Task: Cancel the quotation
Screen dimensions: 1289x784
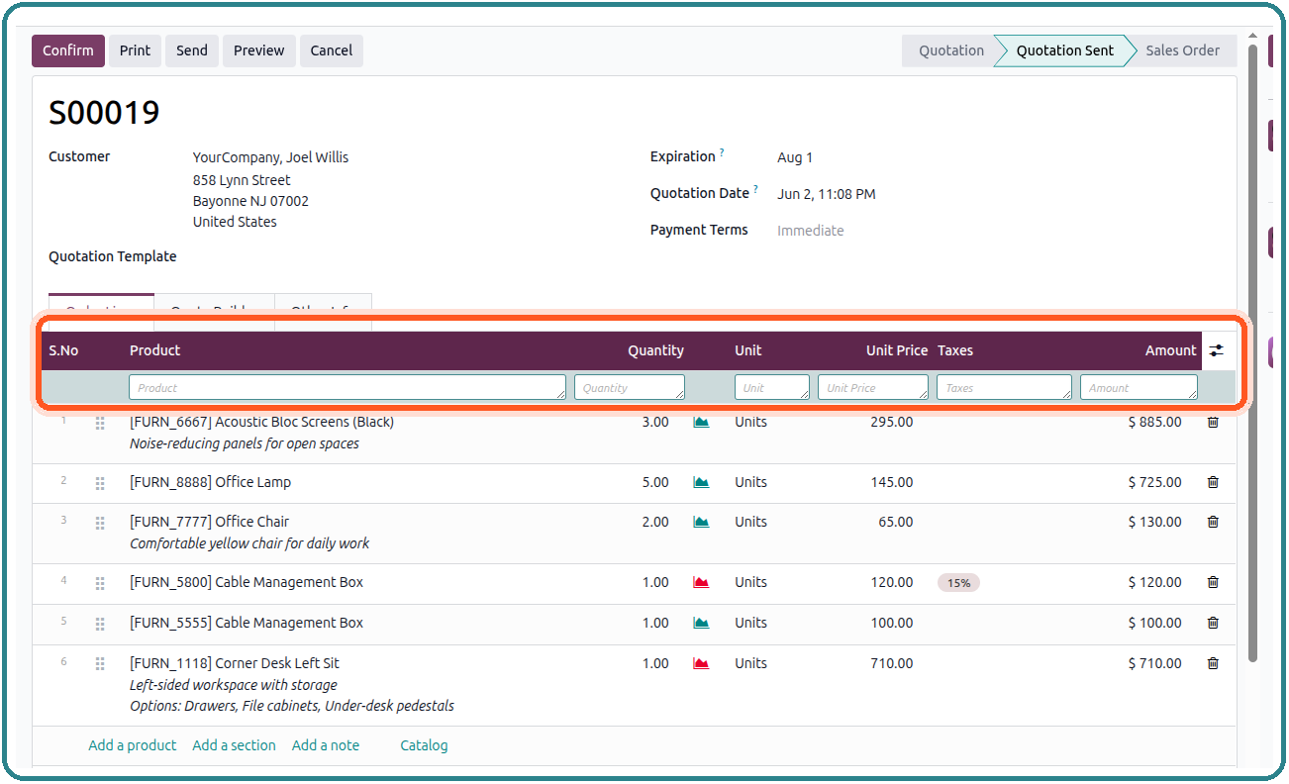Action: coord(332,50)
